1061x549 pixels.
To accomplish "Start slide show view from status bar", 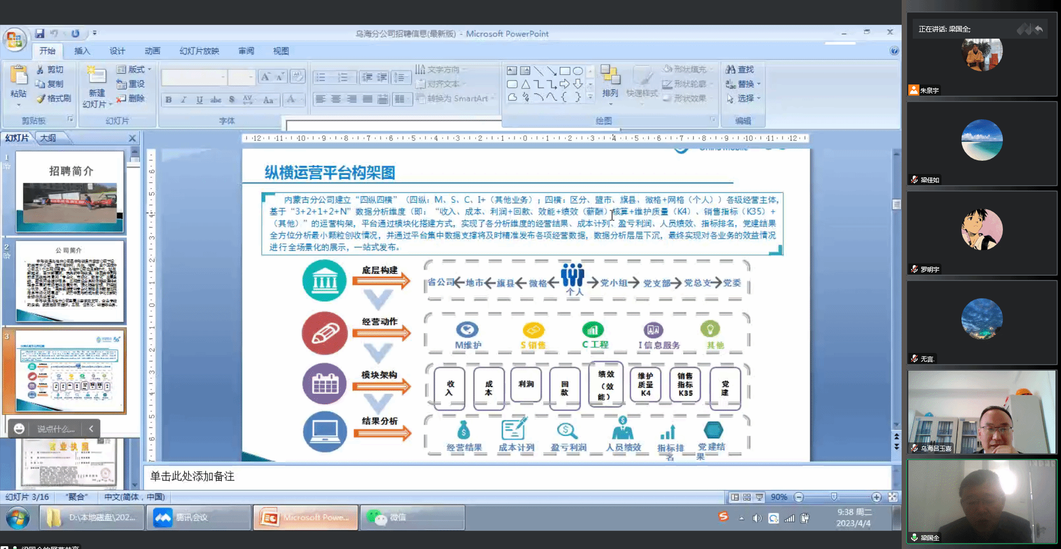I will click(760, 497).
